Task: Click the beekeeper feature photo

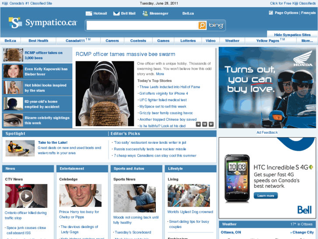Action: point(105,93)
